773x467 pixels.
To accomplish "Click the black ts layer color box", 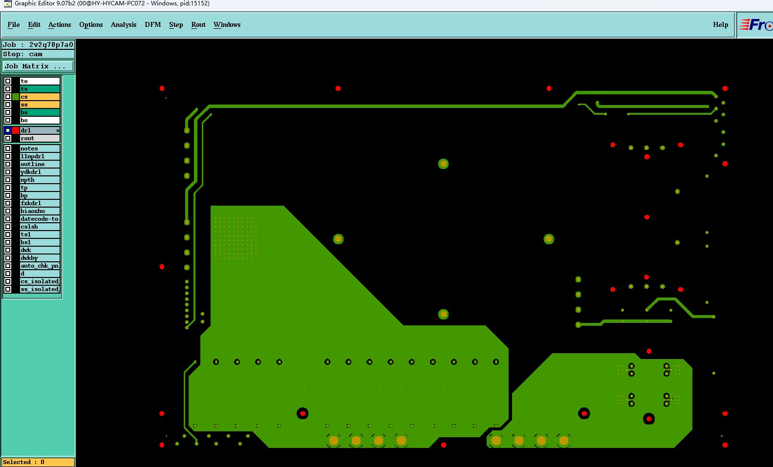I will click(x=16, y=89).
